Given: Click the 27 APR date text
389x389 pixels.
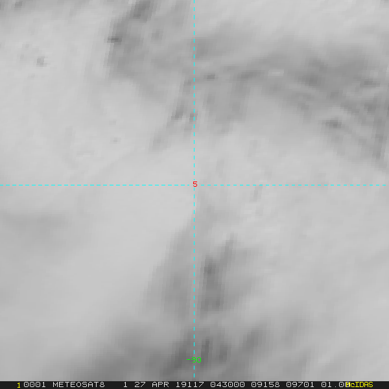Looking at the screenshot, I should tap(151, 384).
